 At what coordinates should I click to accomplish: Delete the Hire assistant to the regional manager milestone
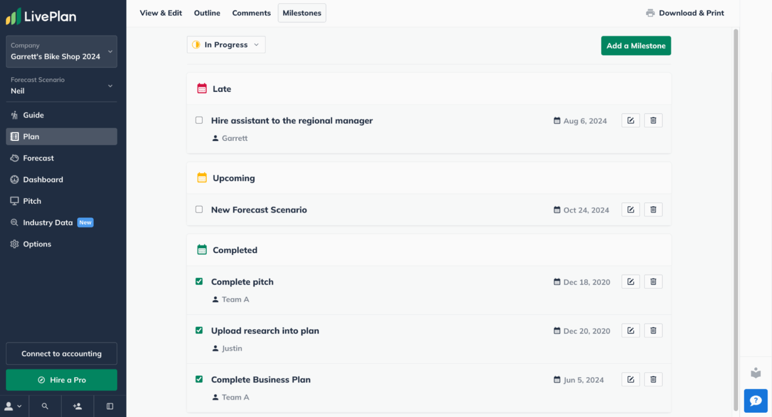[653, 120]
